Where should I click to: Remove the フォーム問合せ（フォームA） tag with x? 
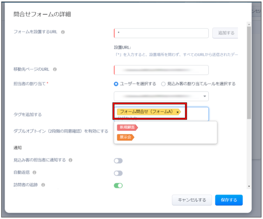coord(178,112)
